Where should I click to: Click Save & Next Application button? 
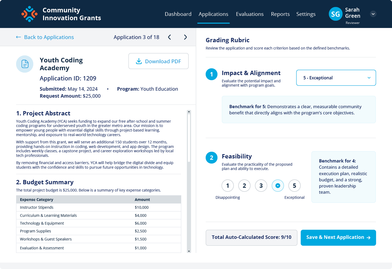338,238
